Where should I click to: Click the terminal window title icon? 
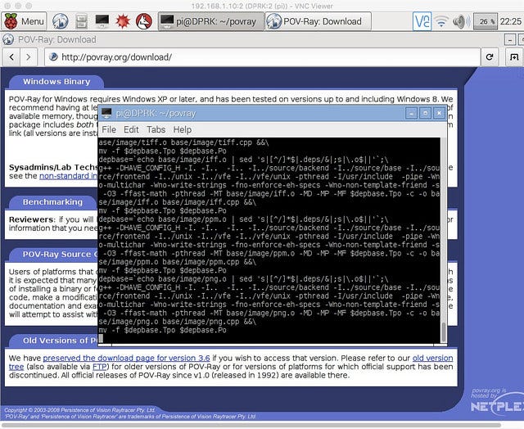tap(106, 113)
